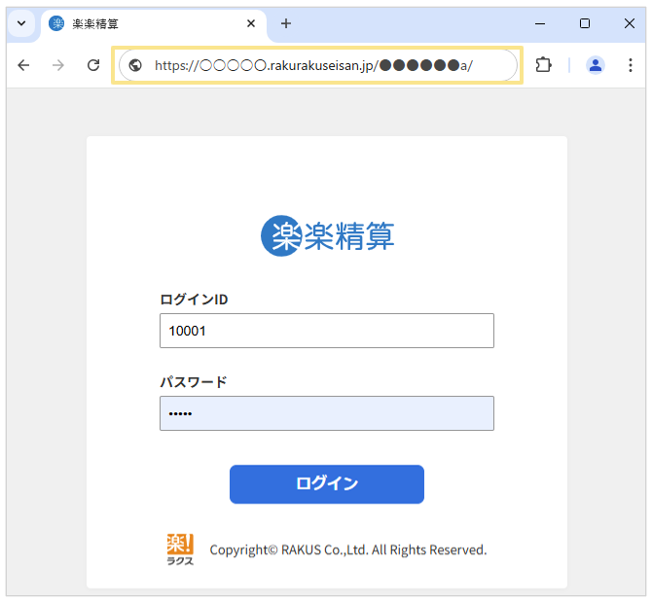Open a new browser tab
This screenshot has height=601, width=652.
tap(286, 23)
